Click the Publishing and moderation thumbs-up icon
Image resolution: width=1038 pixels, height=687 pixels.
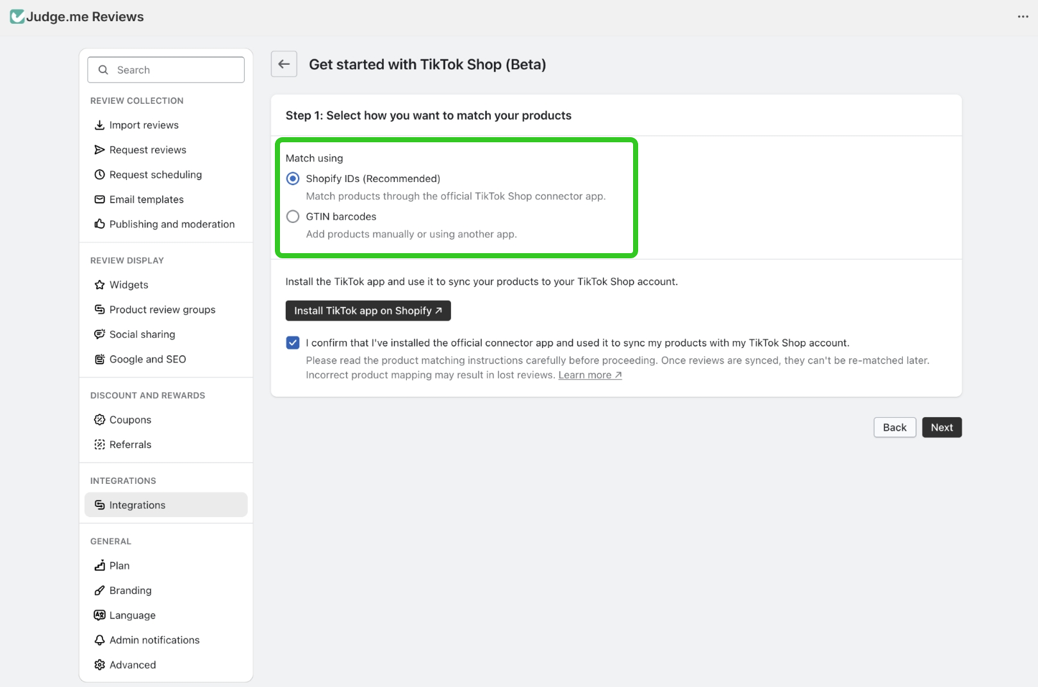pyautogui.click(x=99, y=224)
